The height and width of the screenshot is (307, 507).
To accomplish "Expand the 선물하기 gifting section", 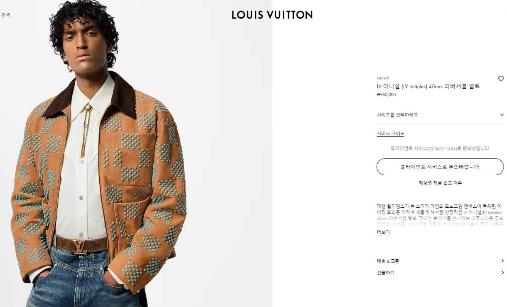I will [440, 272].
